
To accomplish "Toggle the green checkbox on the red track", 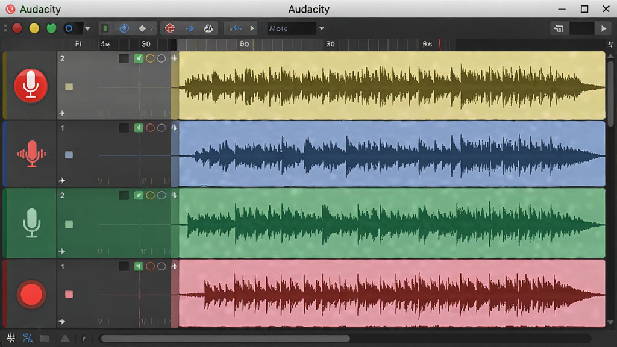I will [139, 266].
